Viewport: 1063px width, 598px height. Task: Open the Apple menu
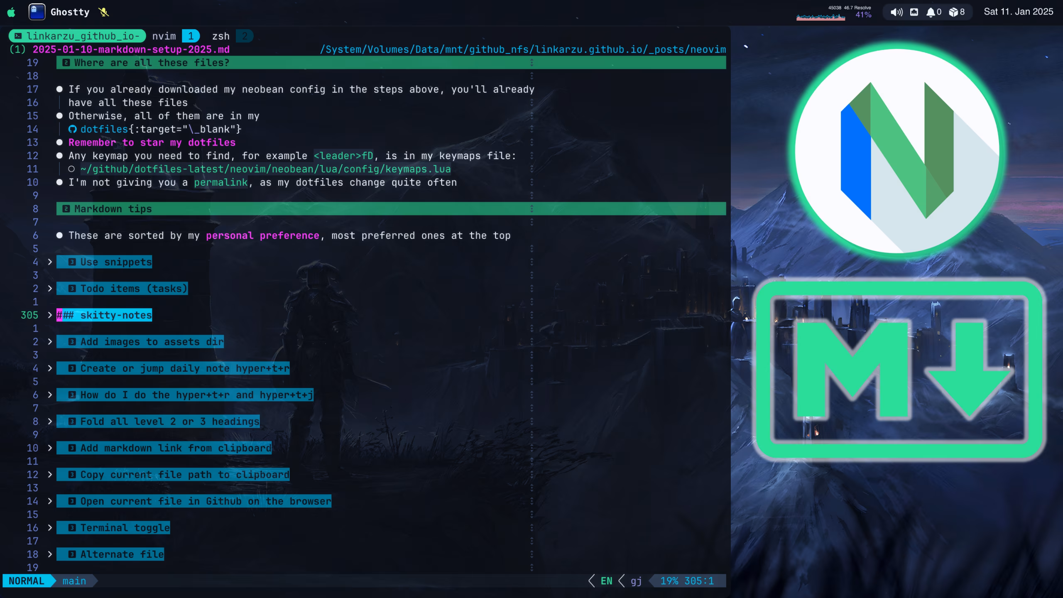pos(11,12)
